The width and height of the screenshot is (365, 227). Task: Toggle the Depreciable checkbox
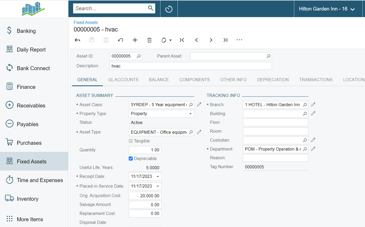point(131,159)
